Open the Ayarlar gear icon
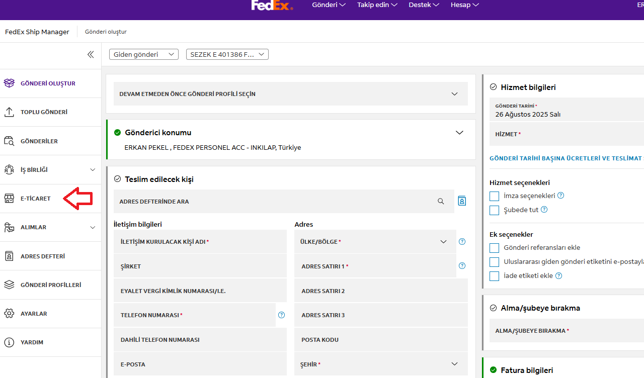Screen dimensions: 644x378 [9, 314]
